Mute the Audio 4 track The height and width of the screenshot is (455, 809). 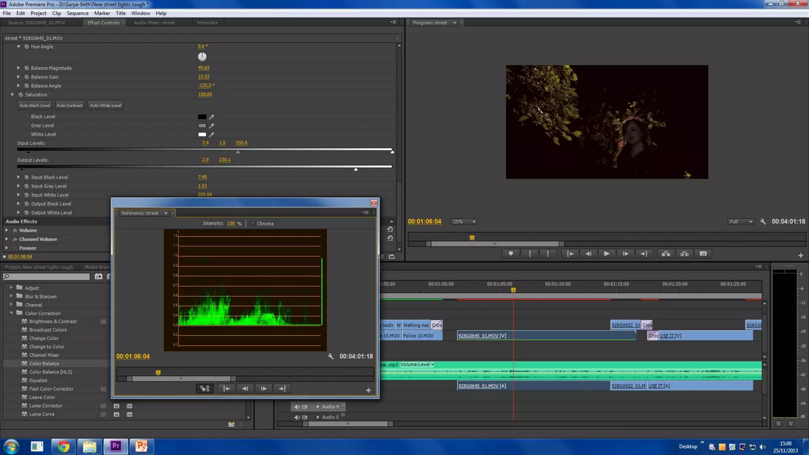point(297,407)
